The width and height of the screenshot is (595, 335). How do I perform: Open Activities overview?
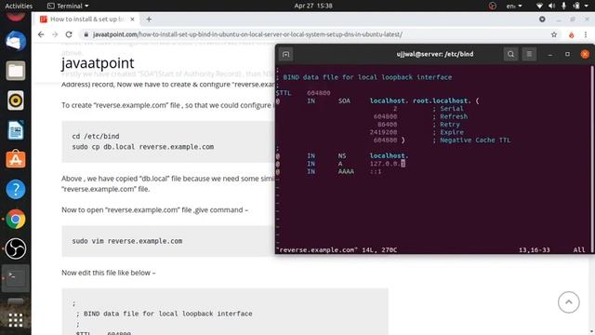(19, 6)
